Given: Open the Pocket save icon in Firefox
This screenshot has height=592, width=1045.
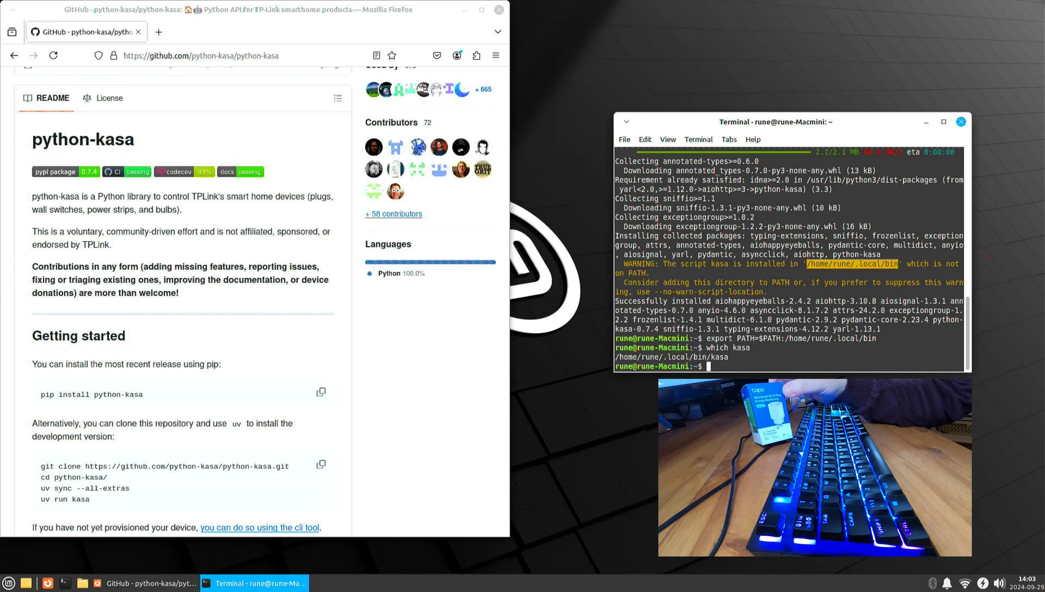Looking at the screenshot, I should [437, 55].
